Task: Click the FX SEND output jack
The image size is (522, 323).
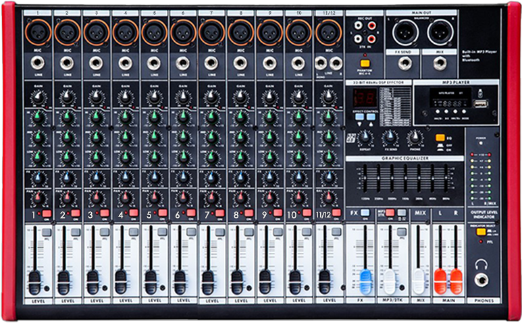Action: pyautogui.click(x=404, y=63)
